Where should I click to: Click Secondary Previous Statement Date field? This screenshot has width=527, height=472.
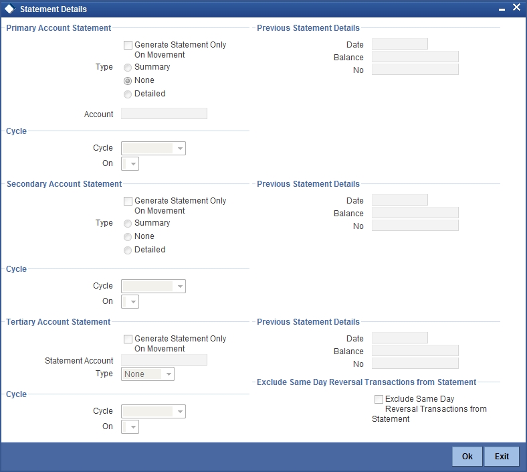click(400, 200)
